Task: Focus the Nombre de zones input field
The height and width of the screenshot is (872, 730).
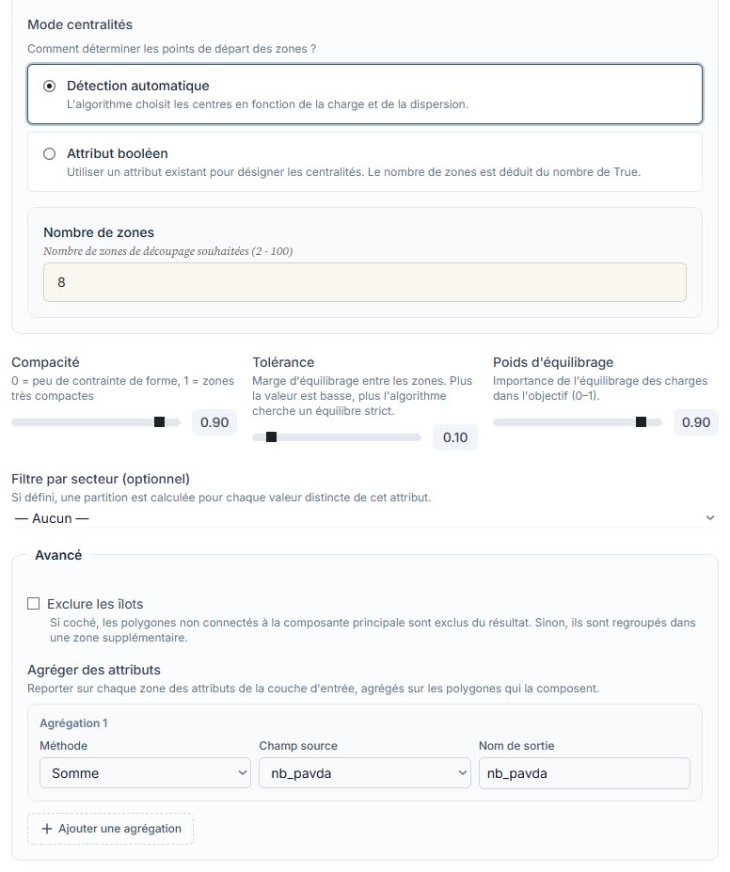Action: point(365,282)
